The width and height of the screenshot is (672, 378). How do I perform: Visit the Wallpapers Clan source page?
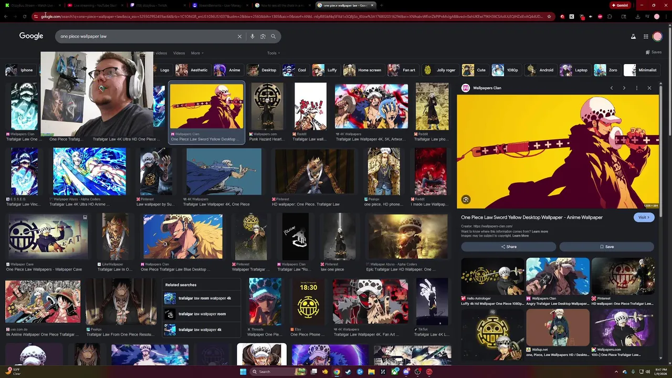coord(644,217)
